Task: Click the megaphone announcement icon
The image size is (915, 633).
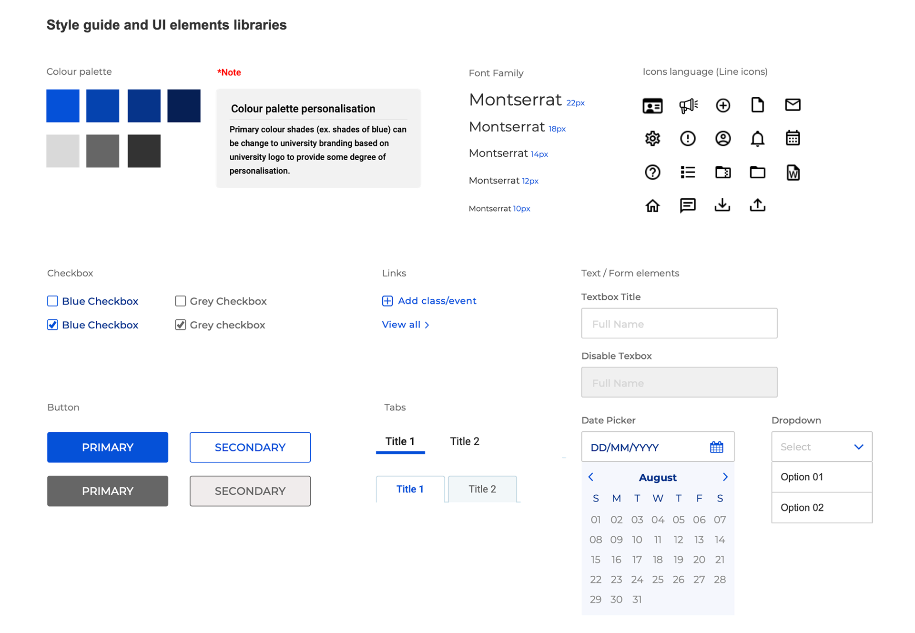Action: (x=688, y=105)
